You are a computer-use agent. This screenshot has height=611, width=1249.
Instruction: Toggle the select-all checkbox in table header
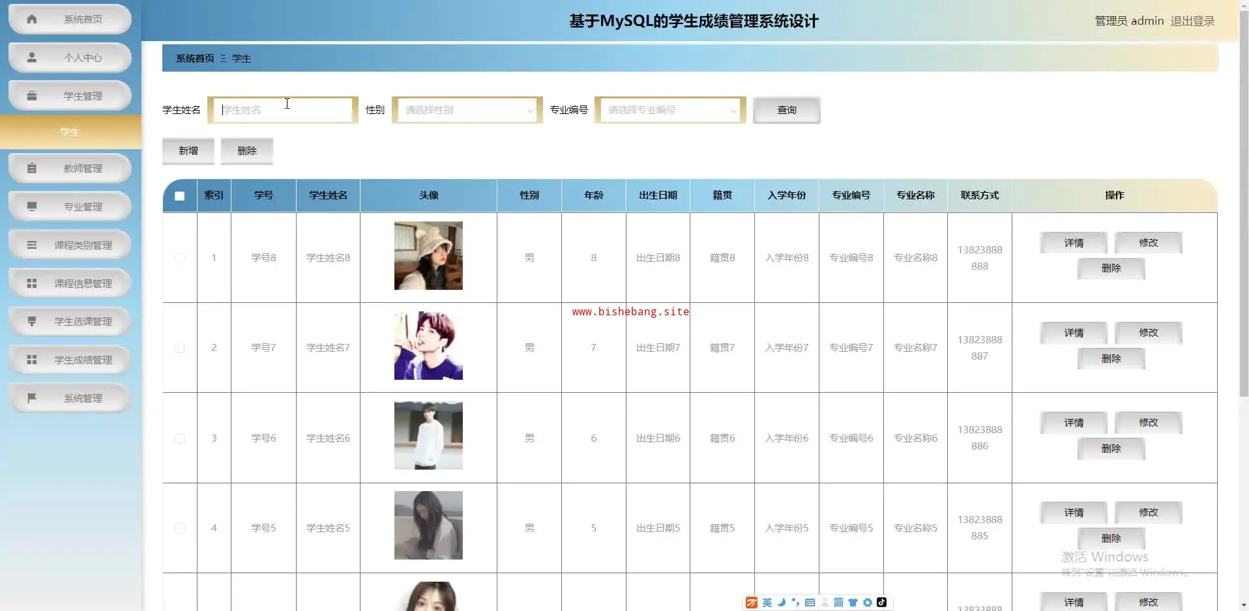[179, 196]
